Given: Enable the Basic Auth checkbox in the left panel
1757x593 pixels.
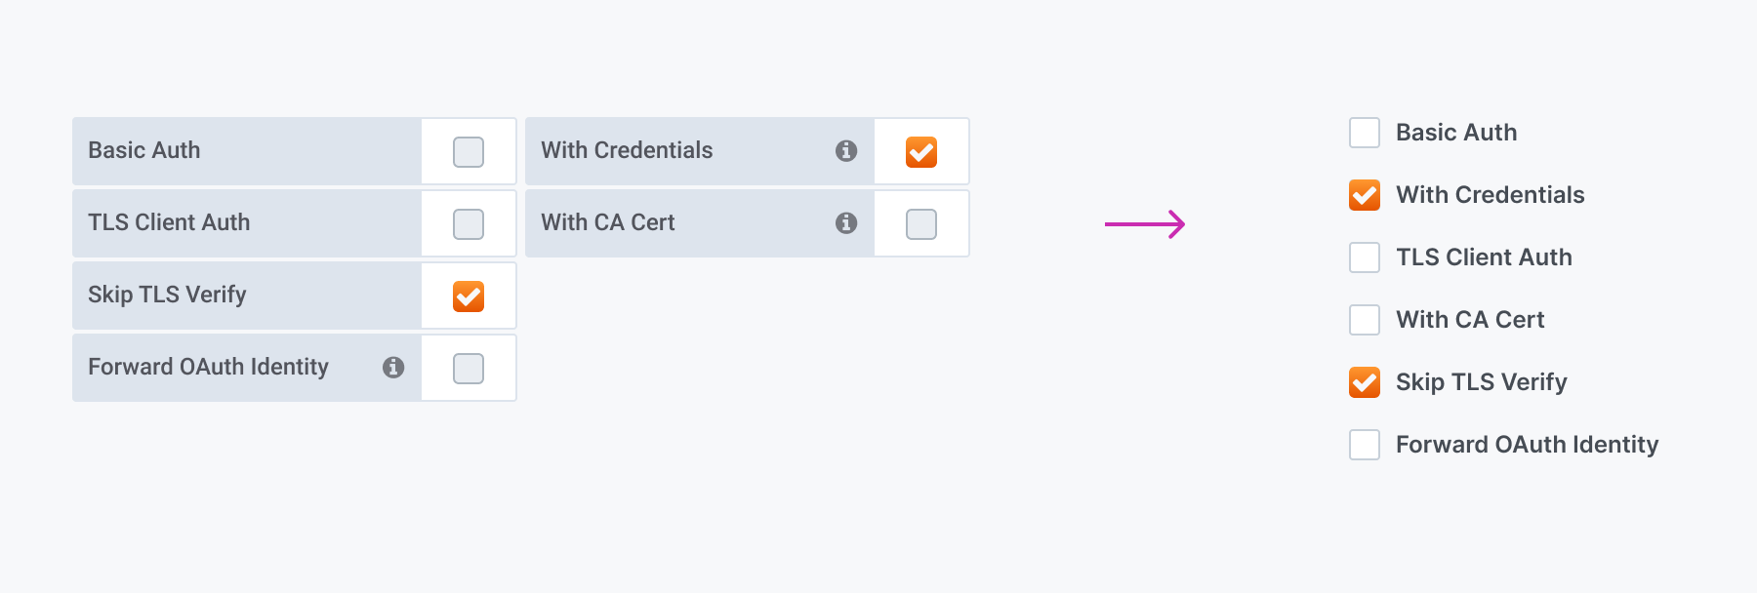Looking at the screenshot, I should (x=468, y=151).
